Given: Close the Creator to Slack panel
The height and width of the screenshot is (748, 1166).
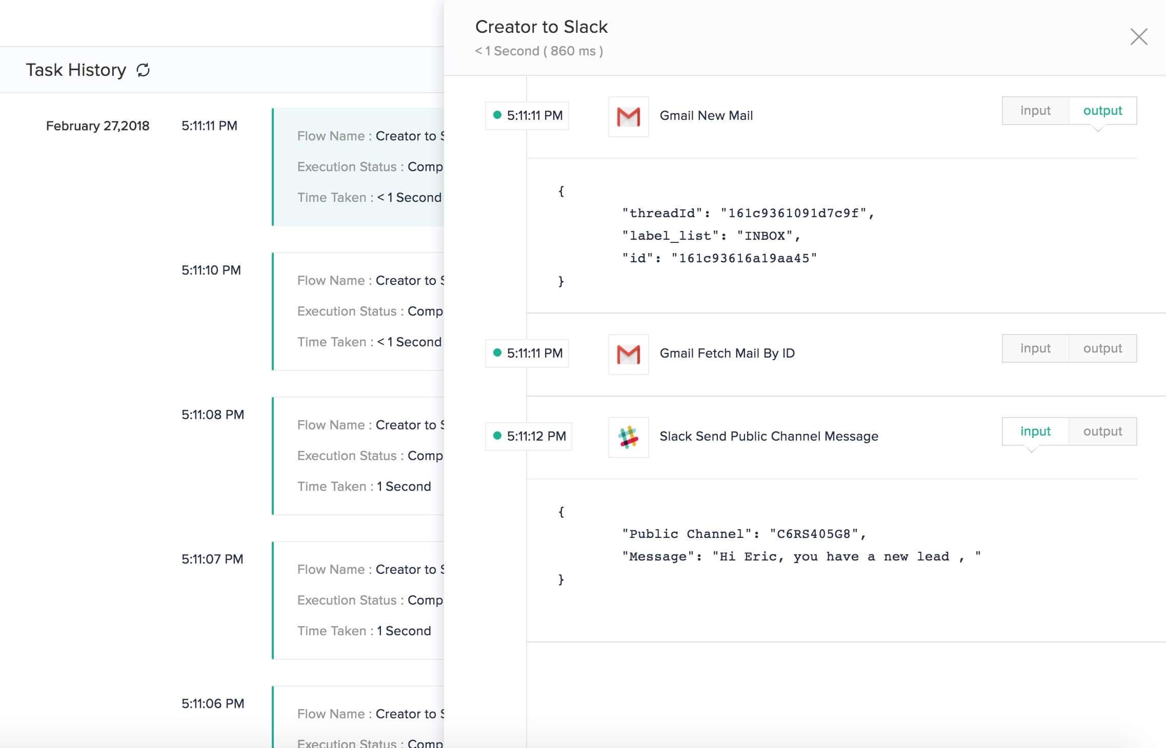Looking at the screenshot, I should click(1139, 37).
